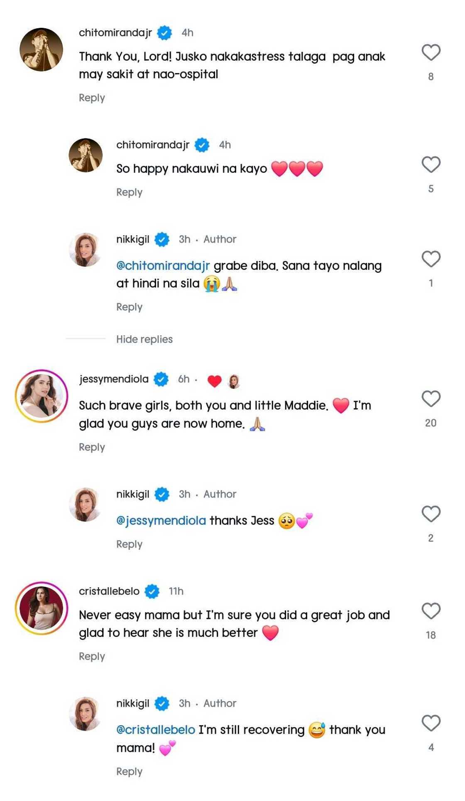465x801 pixels.
Task: Tap heart on cristallebelo's 'Never easy mama' comment
Action: 431,611
